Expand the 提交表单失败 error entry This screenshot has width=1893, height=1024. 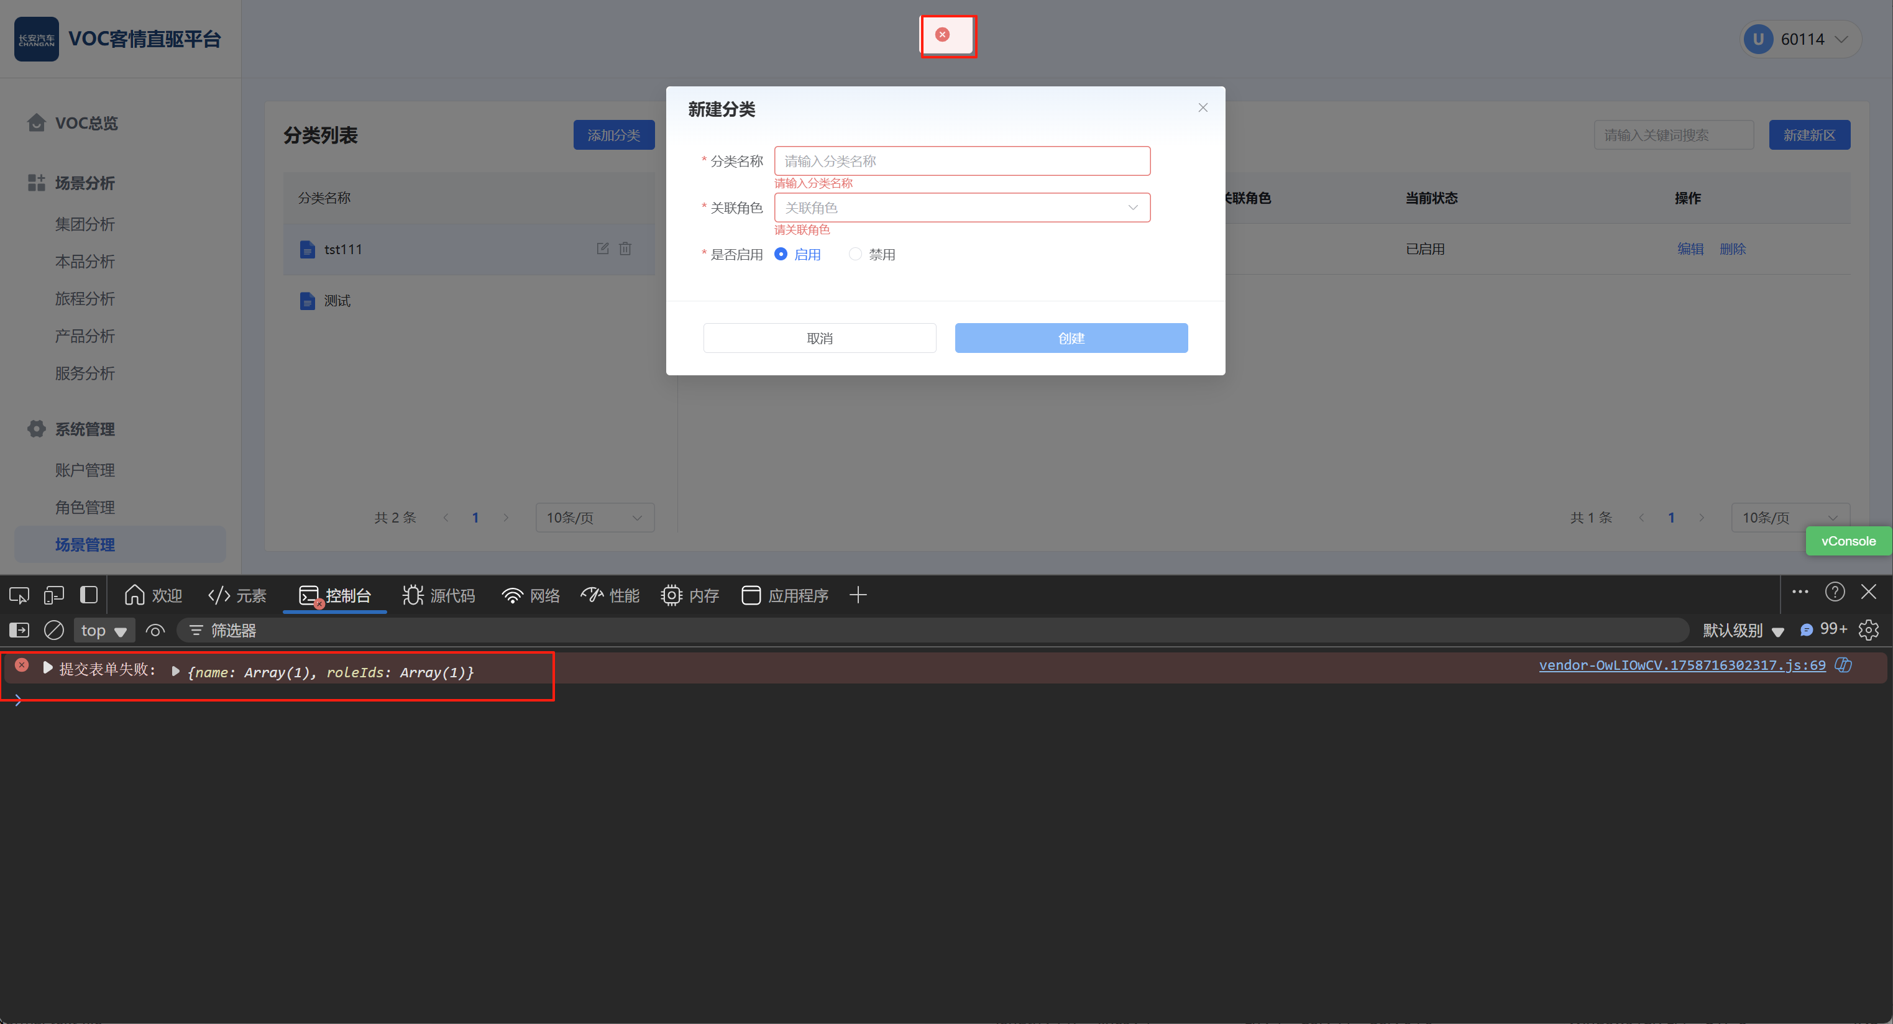point(48,668)
